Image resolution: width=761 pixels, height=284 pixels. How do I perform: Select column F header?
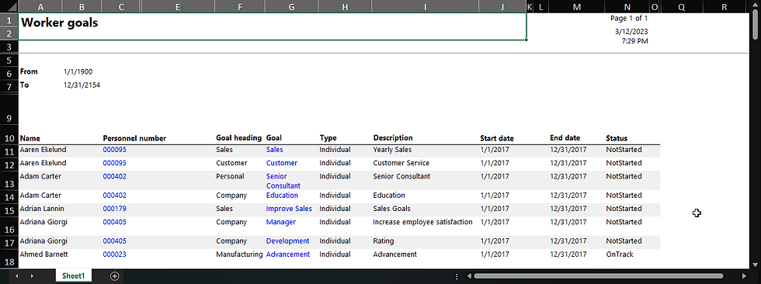click(x=240, y=7)
